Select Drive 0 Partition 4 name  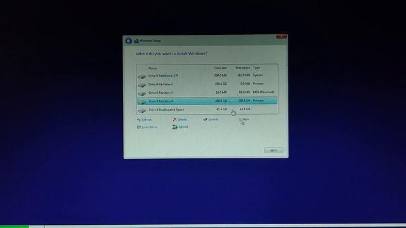(160, 101)
